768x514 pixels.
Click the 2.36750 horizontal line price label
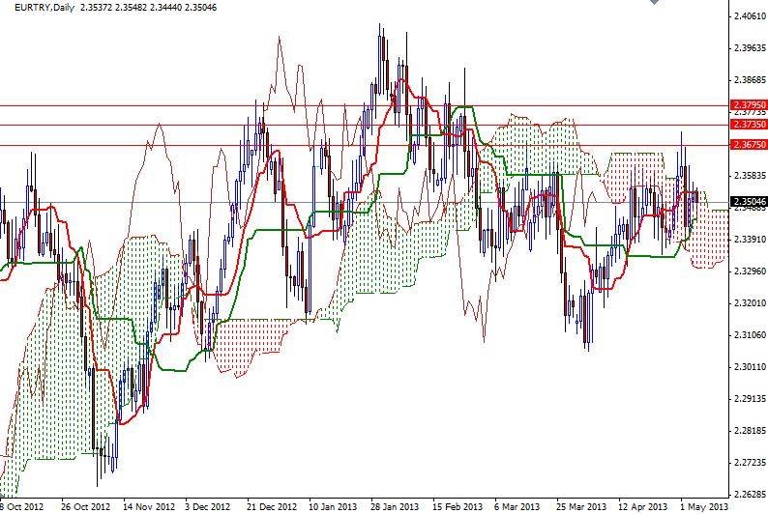tap(749, 145)
